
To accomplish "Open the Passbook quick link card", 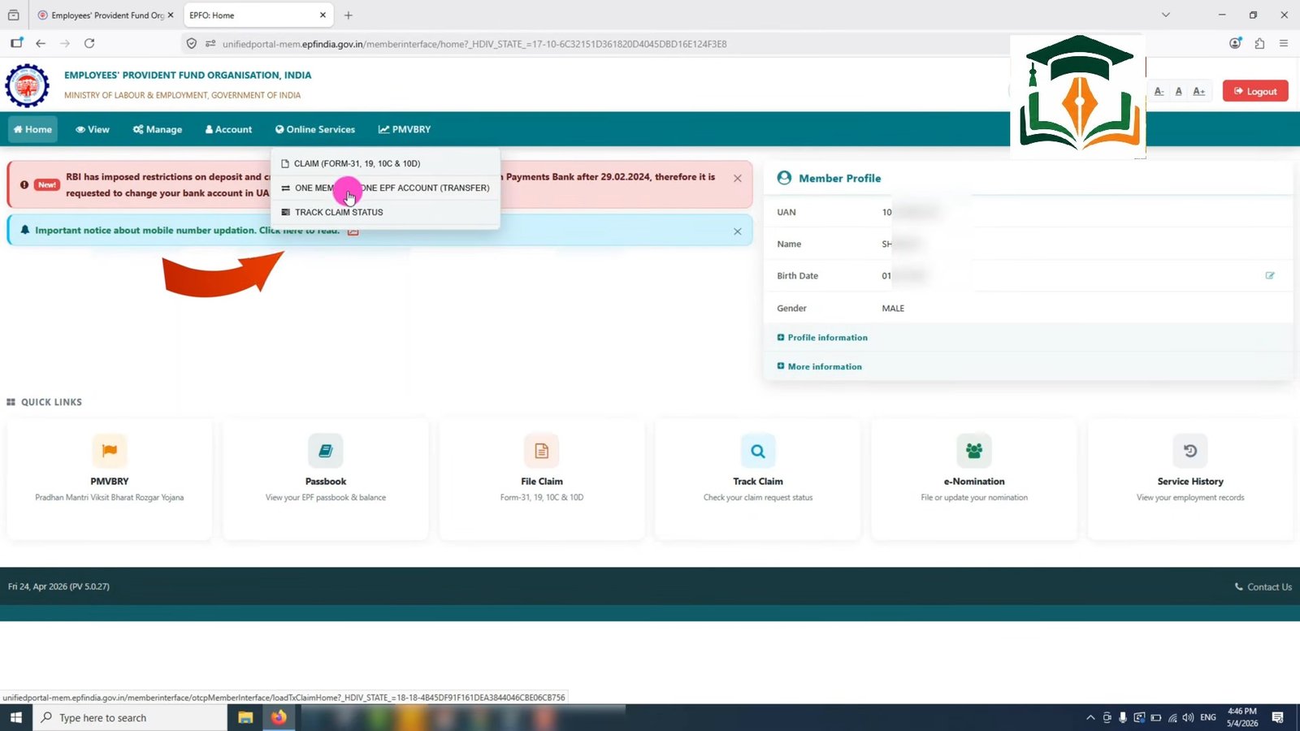I will point(326,478).
